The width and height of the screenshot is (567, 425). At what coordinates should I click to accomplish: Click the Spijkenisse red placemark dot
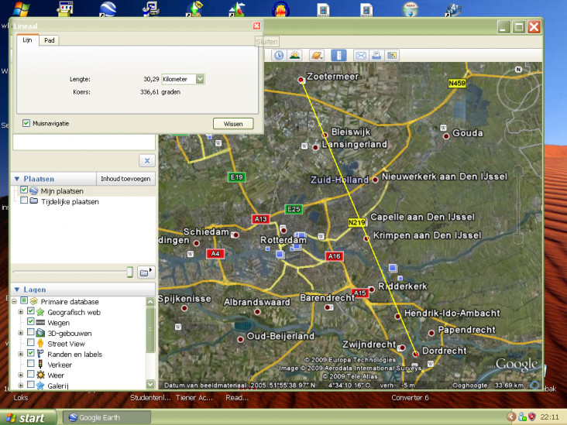(x=184, y=308)
